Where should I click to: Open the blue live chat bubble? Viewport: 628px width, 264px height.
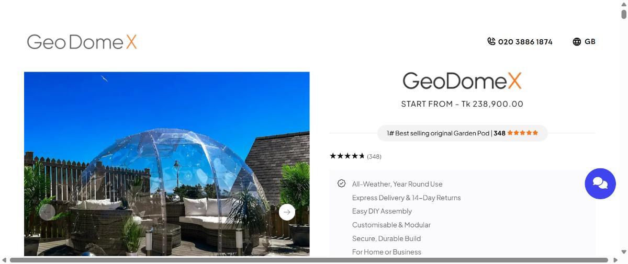click(x=600, y=183)
